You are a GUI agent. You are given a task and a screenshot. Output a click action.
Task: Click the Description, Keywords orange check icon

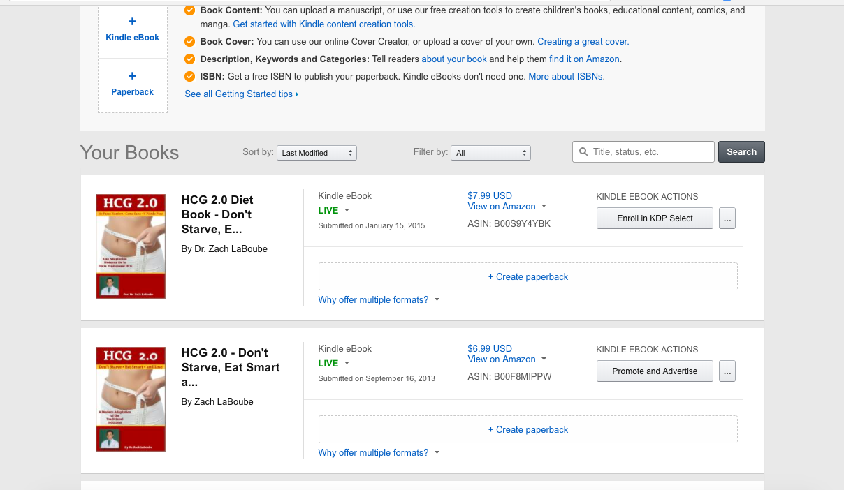[189, 59]
